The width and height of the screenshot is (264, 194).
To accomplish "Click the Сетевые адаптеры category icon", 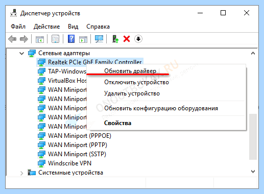I will click(x=32, y=53).
